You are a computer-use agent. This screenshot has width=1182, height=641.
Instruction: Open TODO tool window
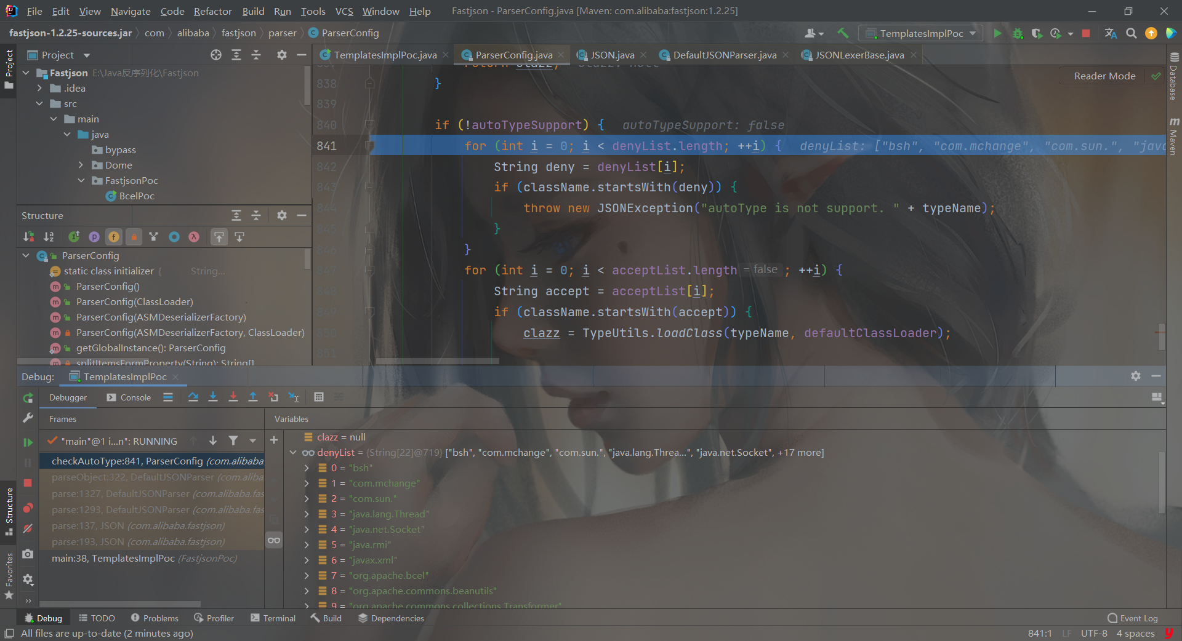click(97, 618)
